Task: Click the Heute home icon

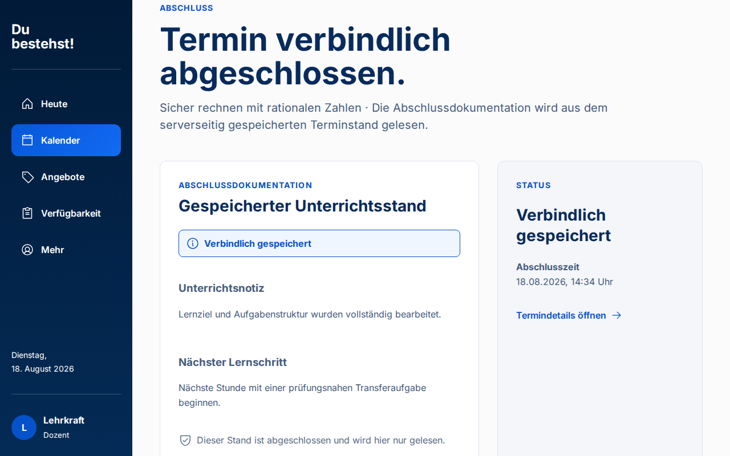Action: coord(27,104)
